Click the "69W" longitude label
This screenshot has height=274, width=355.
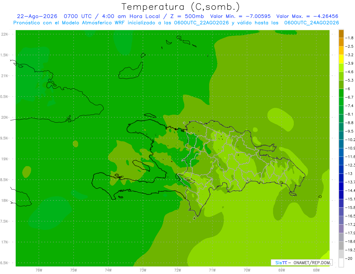[282, 270]
